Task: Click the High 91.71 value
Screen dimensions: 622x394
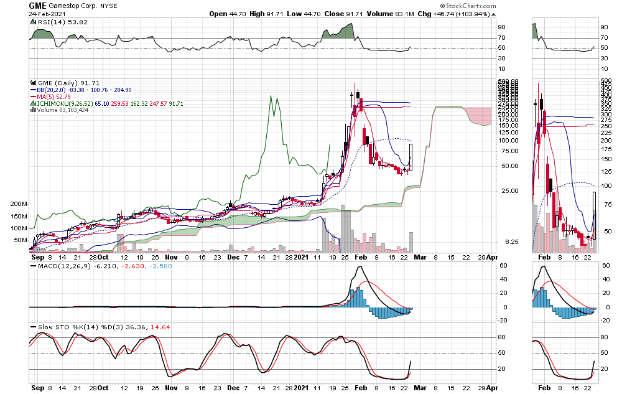Action: [266, 14]
